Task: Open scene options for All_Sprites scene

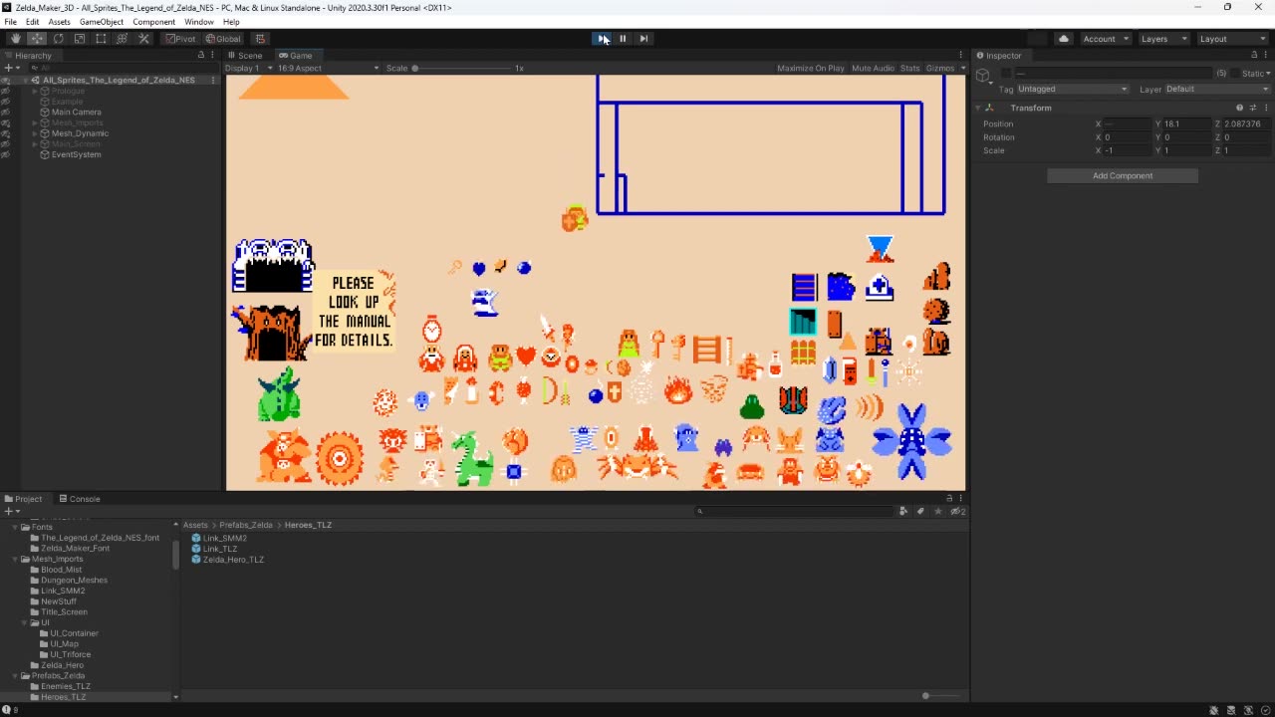Action: tap(213, 80)
